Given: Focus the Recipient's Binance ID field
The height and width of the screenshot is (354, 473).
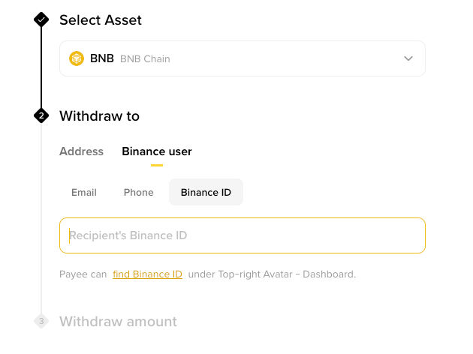Looking at the screenshot, I should coord(243,235).
